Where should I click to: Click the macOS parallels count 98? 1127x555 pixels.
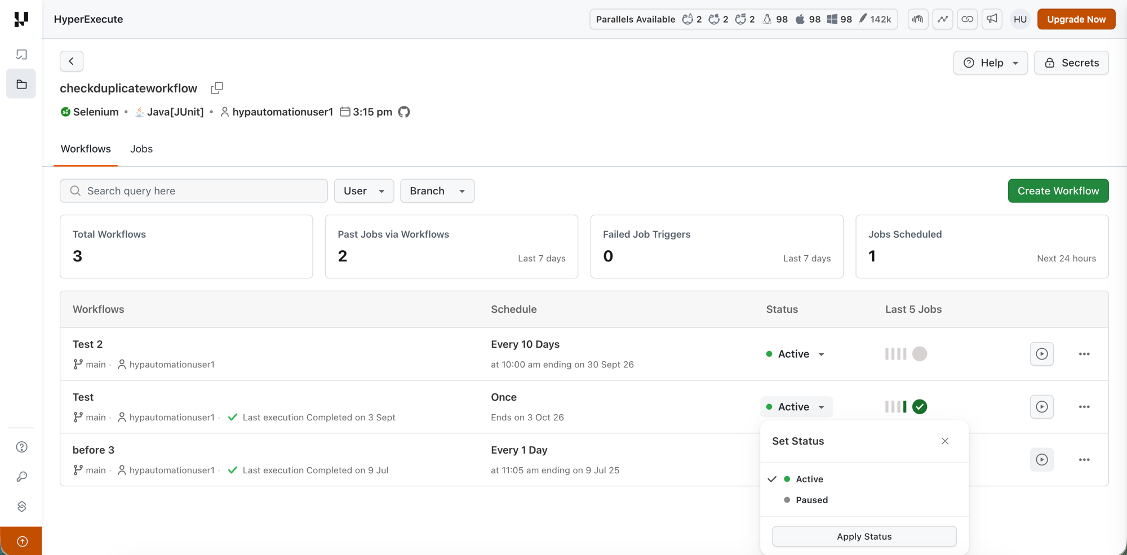click(x=808, y=19)
